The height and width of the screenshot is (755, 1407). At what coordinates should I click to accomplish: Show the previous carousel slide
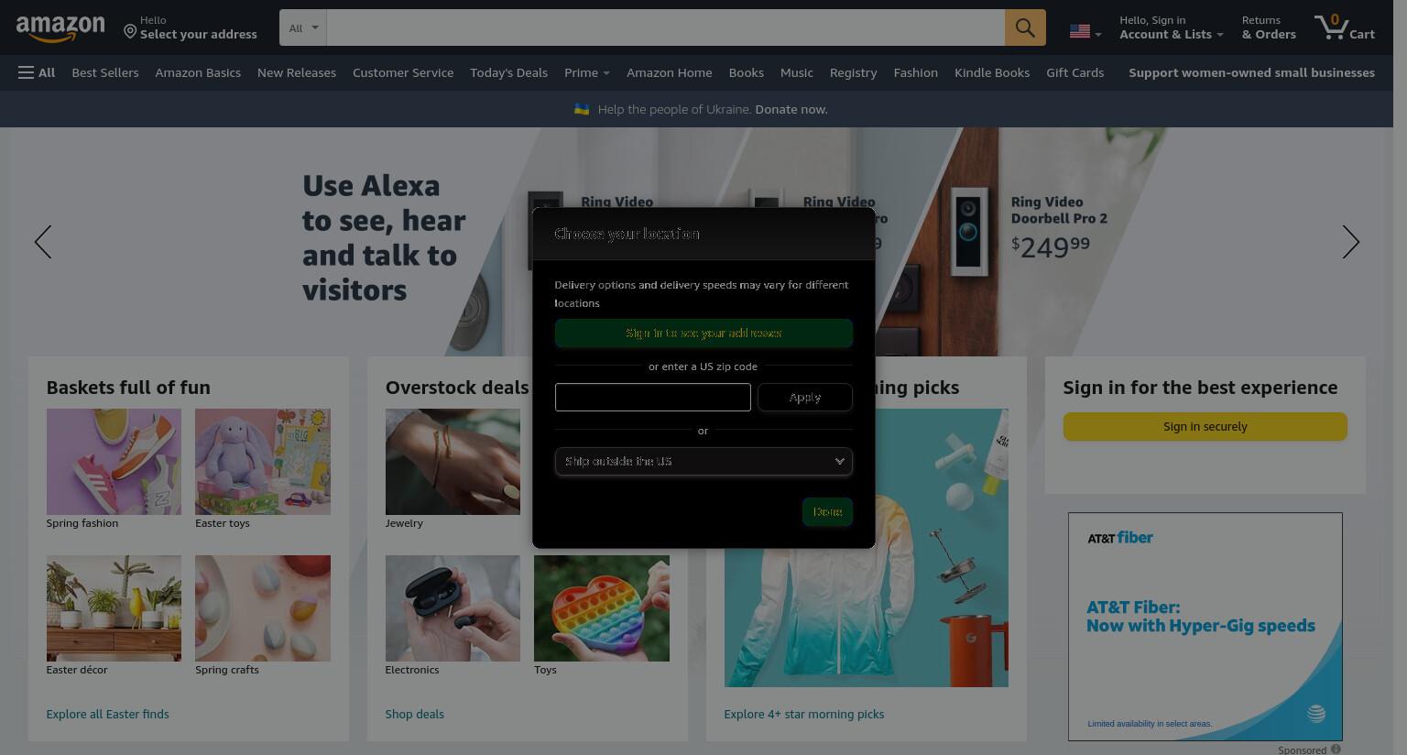(43, 242)
